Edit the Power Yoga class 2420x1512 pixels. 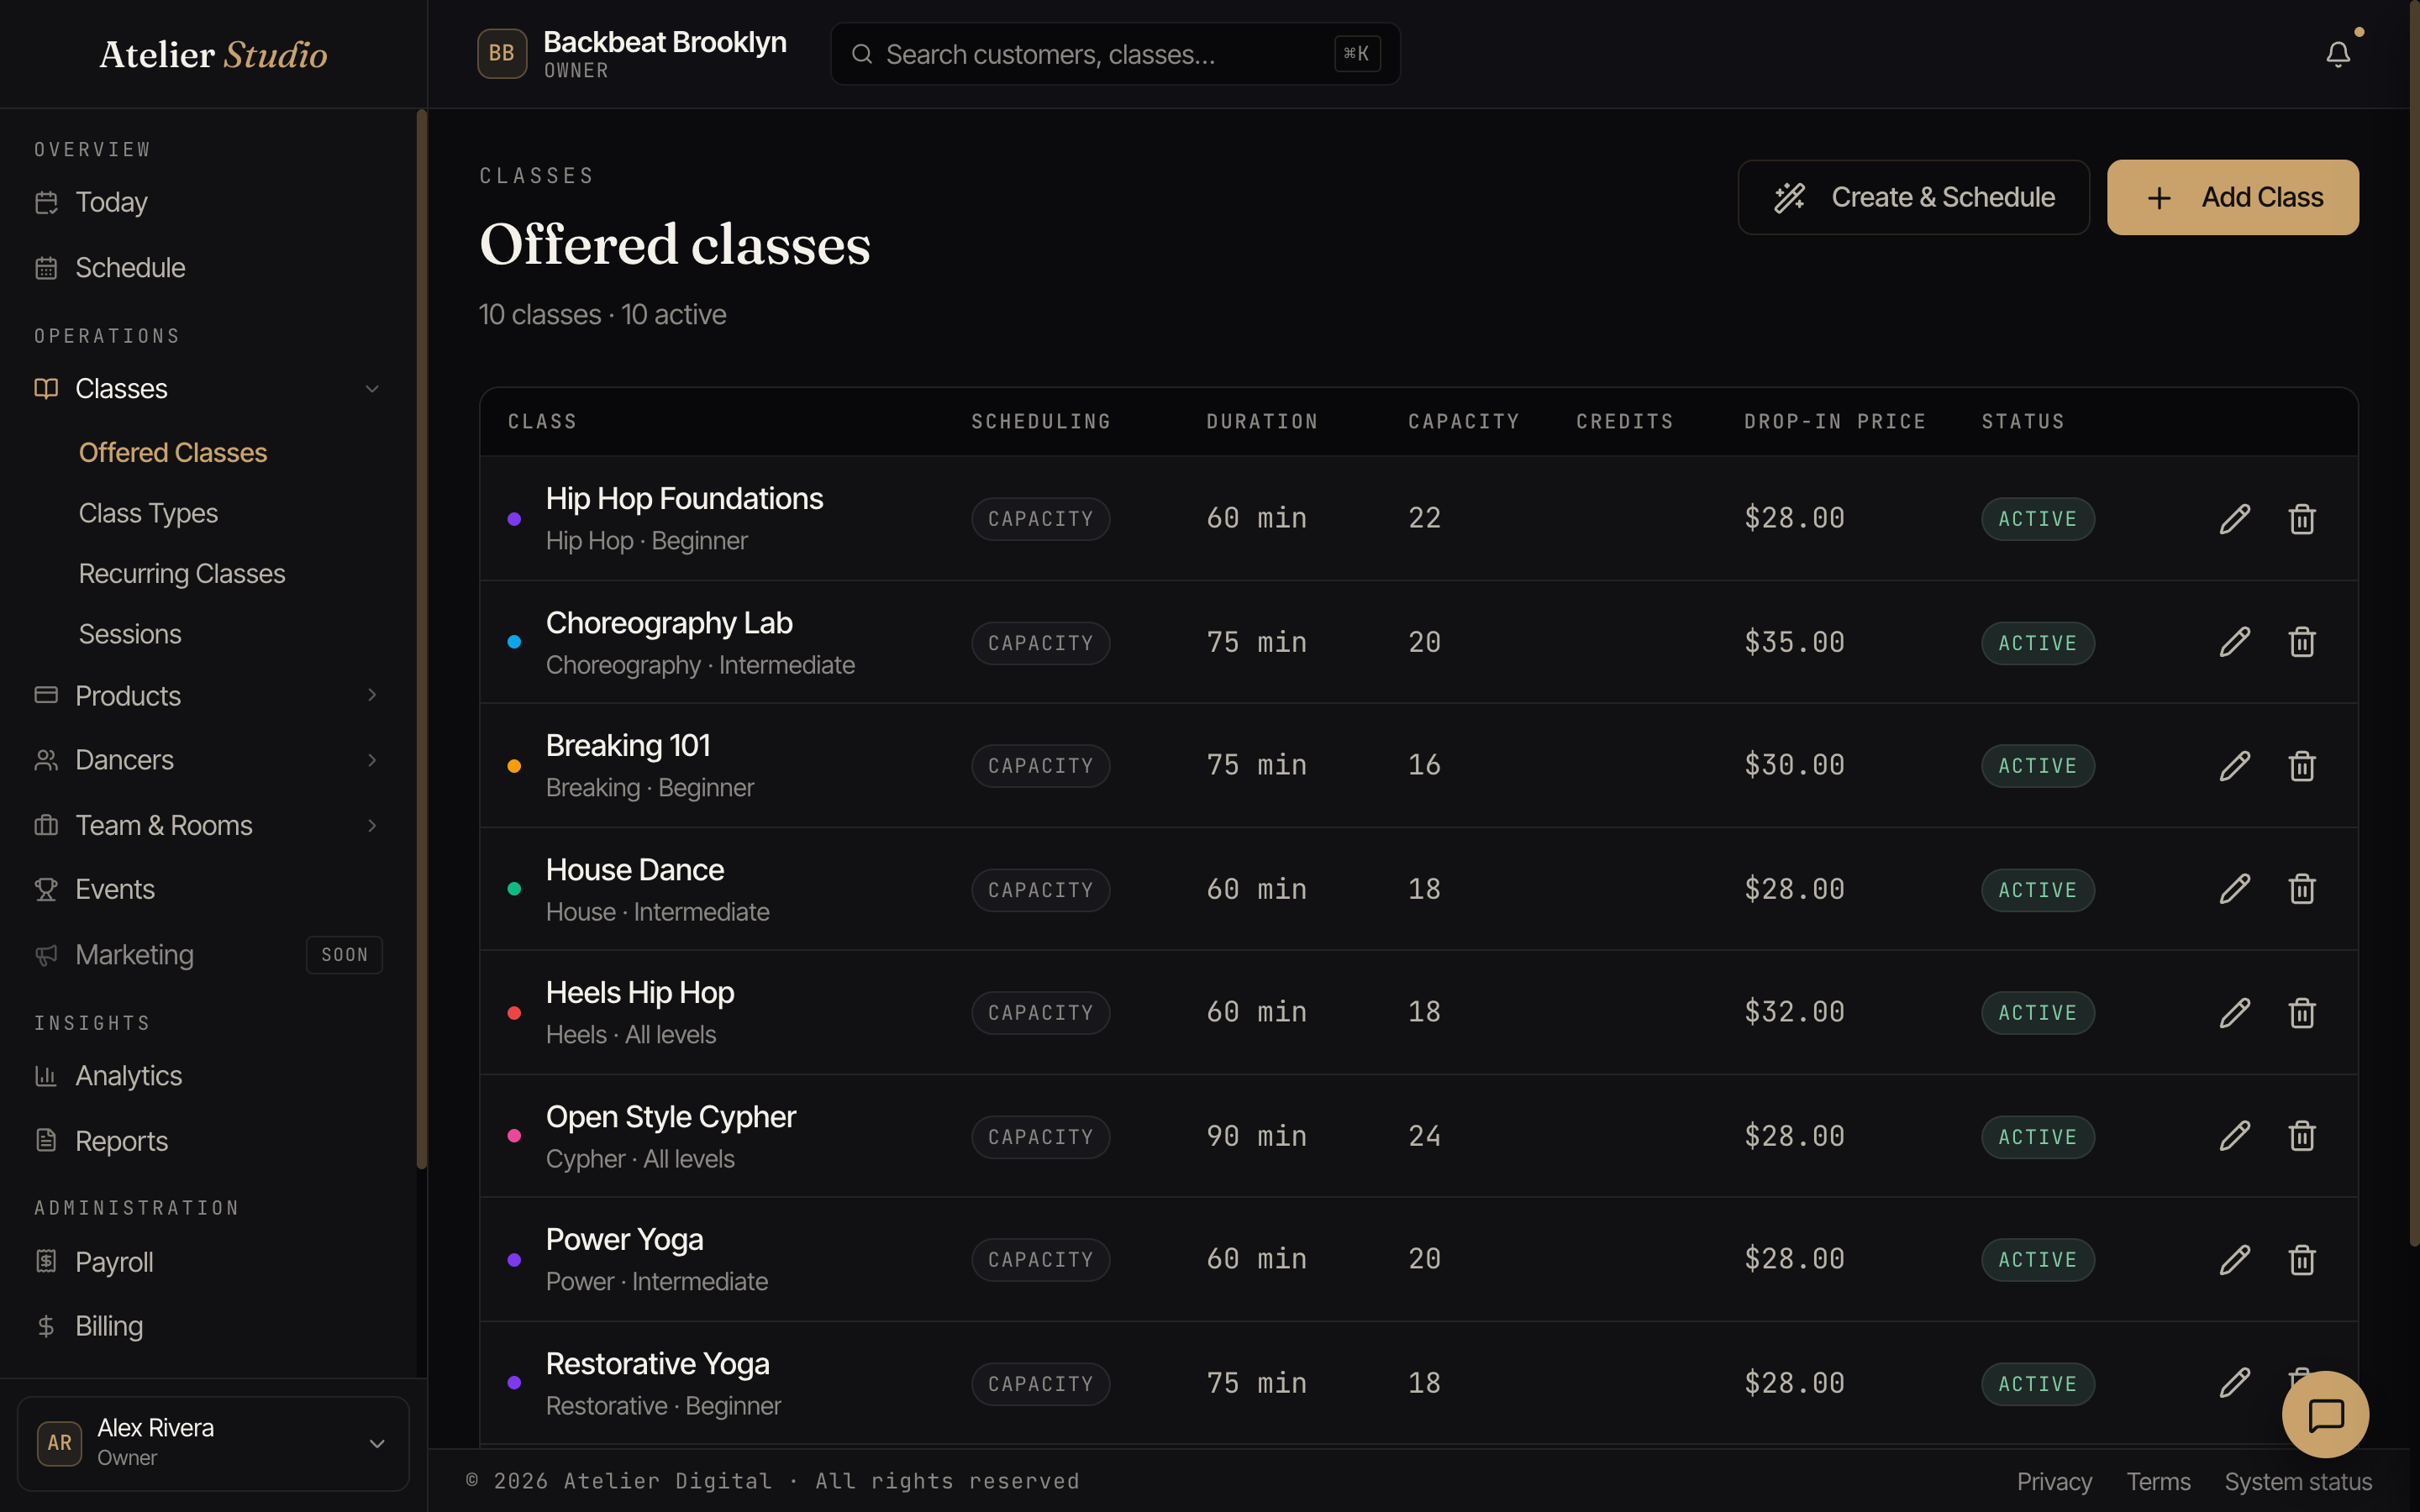tap(2235, 1260)
